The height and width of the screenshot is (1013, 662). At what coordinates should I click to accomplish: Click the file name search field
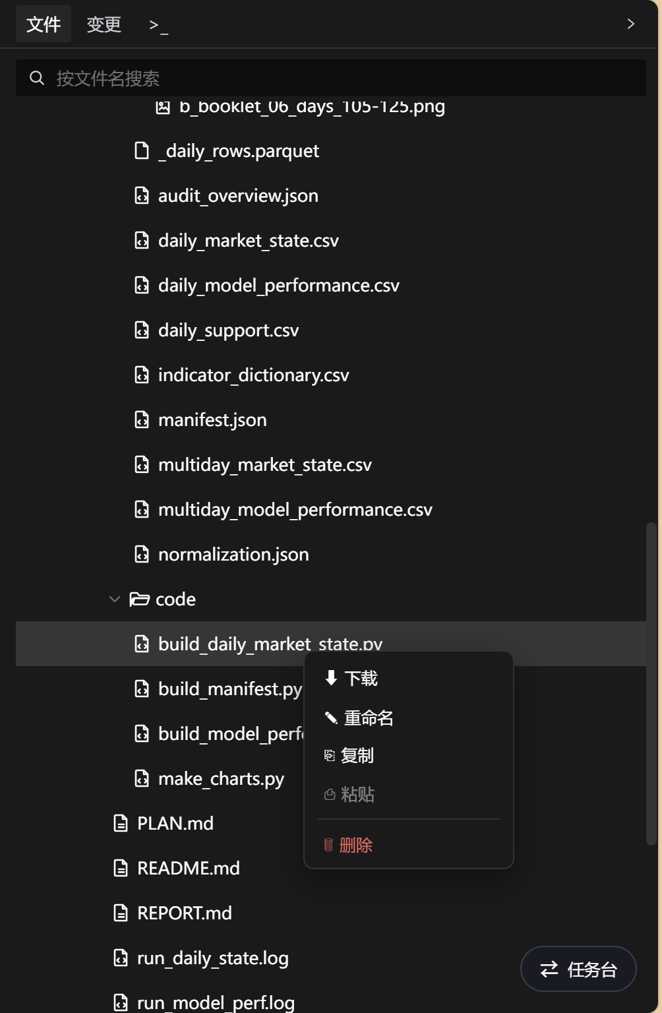coord(331,78)
